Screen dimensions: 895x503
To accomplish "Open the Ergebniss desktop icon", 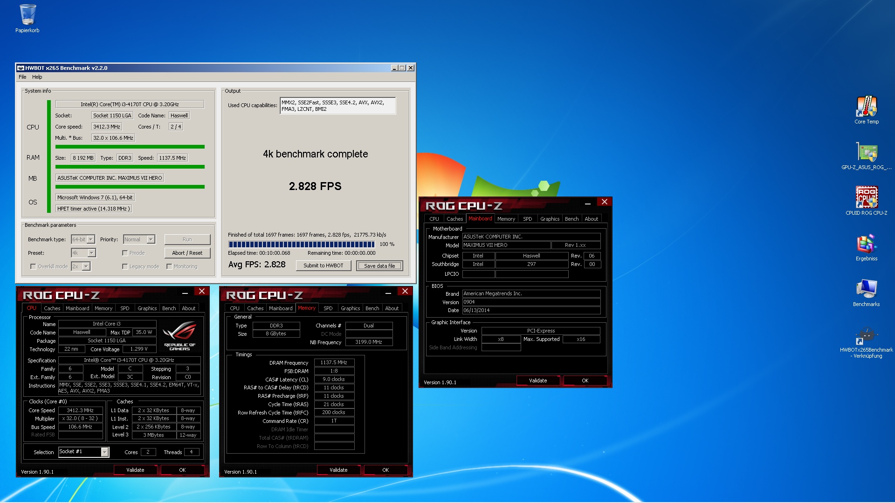I will click(x=867, y=247).
